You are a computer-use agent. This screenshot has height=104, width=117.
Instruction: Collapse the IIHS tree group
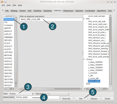pyautogui.click(x=84, y=19)
